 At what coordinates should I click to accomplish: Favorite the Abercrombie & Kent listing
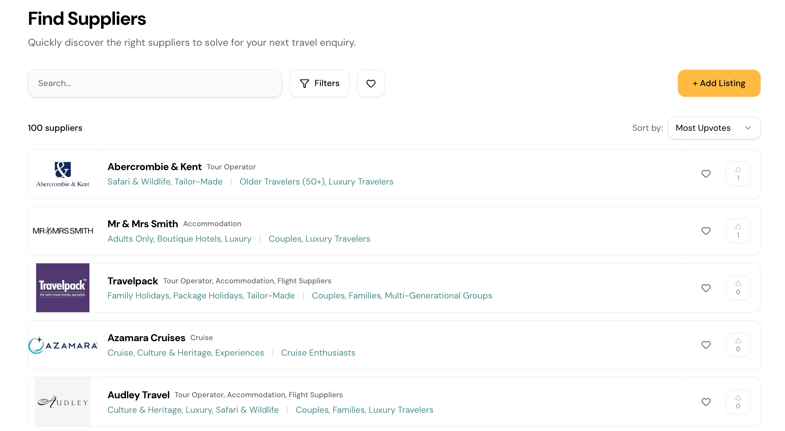706,174
